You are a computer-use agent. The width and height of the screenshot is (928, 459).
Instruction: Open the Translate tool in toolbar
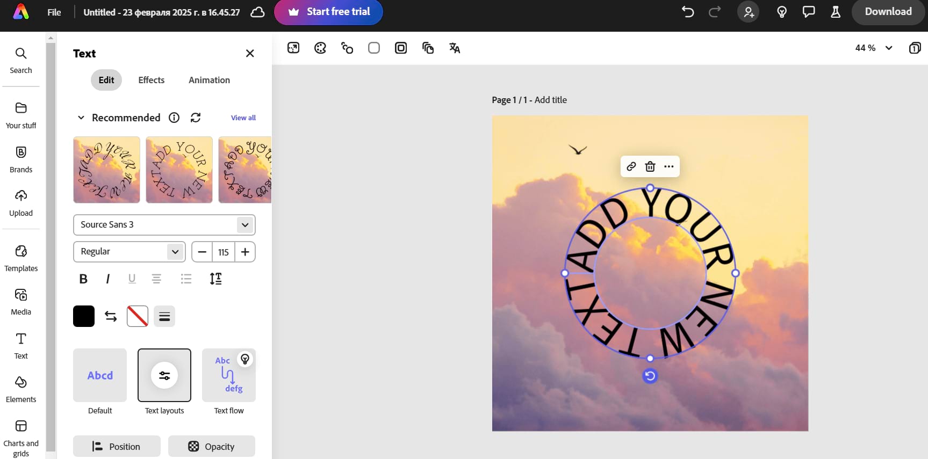(x=455, y=48)
